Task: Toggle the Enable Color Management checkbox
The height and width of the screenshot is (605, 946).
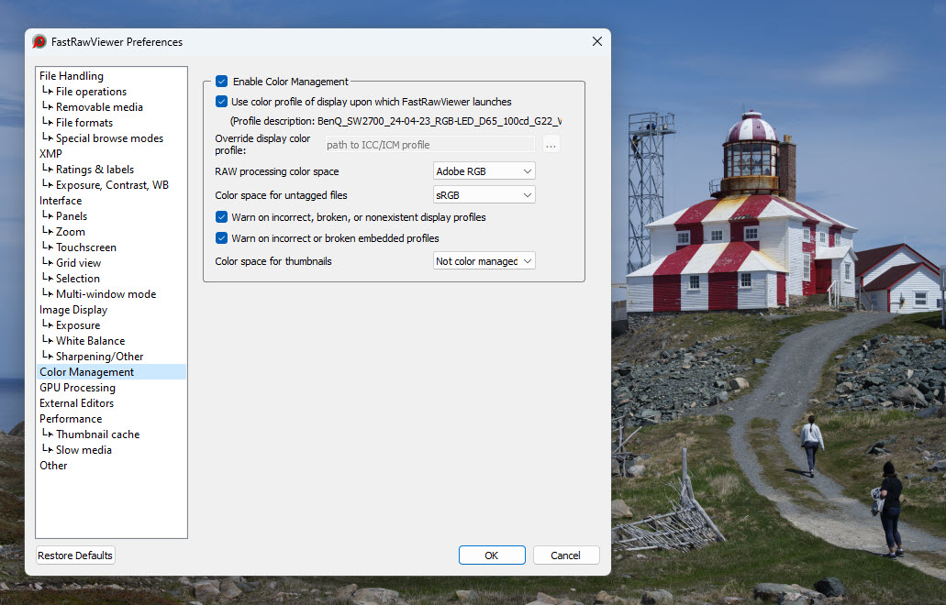Action: (x=222, y=82)
